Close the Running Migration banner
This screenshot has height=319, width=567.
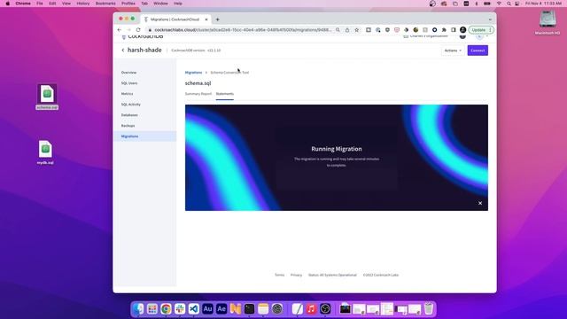[480, 203]
